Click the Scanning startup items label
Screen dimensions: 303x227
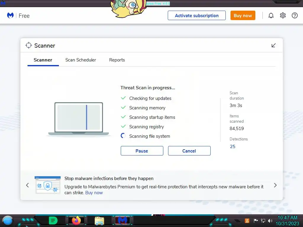[x=152, y=117]
